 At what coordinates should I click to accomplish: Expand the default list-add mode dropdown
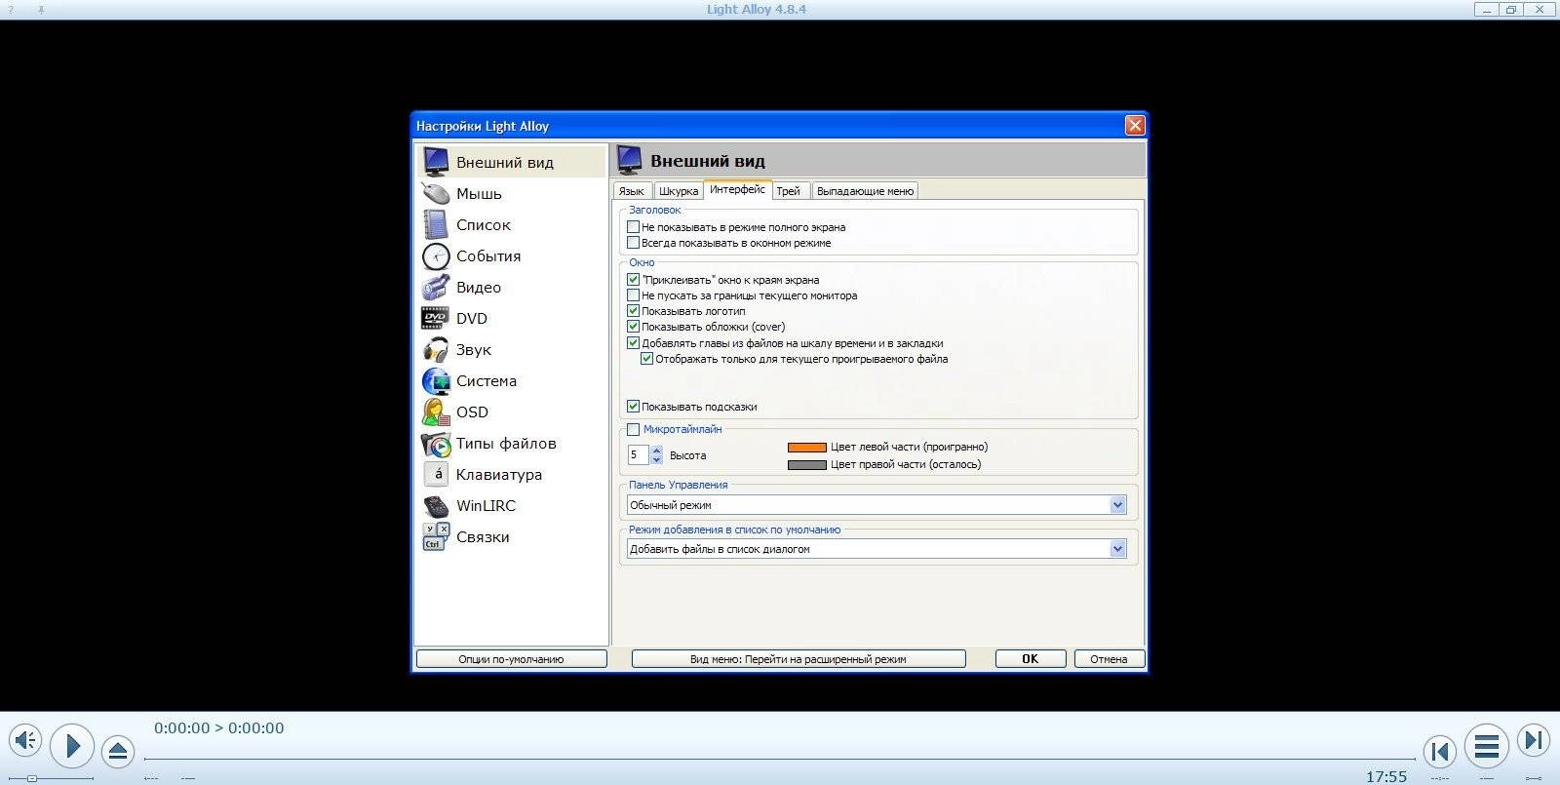pos(1117,549)
